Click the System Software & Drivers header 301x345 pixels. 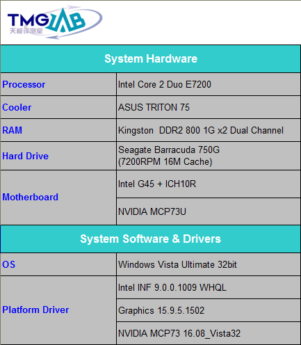151,239
